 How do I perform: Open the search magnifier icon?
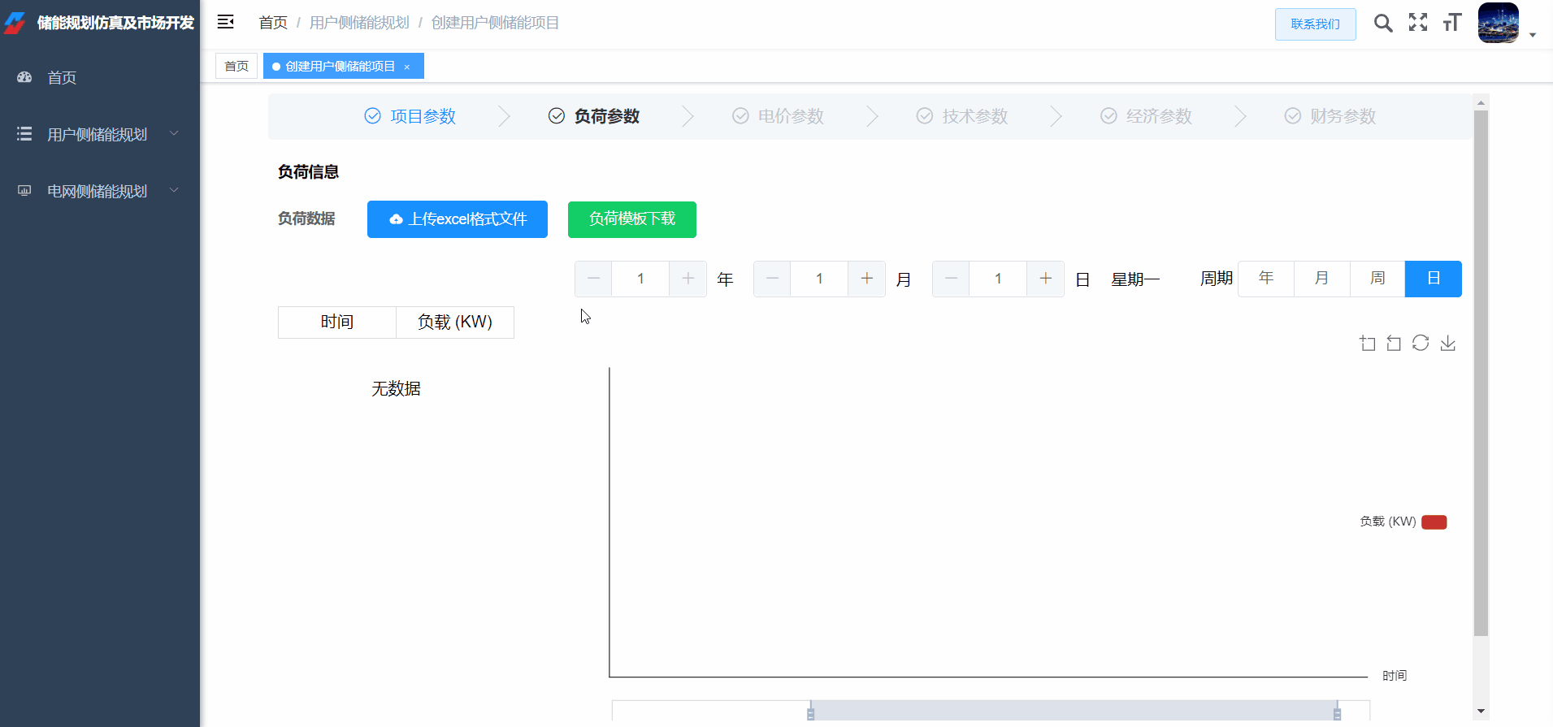pyautogui.click(x=1382, y=23)
